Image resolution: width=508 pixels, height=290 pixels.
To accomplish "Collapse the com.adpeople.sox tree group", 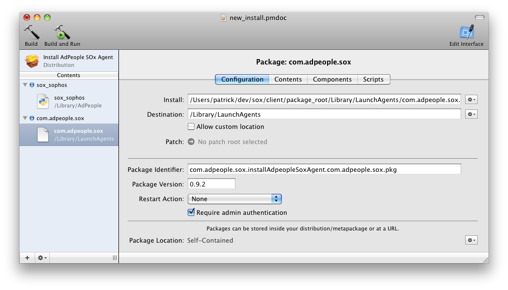I will 25,118.
